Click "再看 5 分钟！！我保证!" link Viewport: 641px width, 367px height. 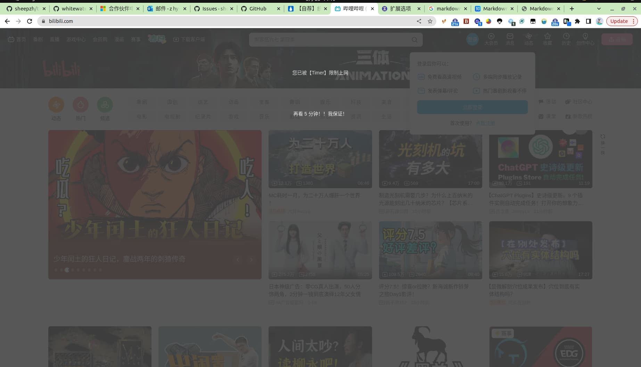[x=319, y=114]
